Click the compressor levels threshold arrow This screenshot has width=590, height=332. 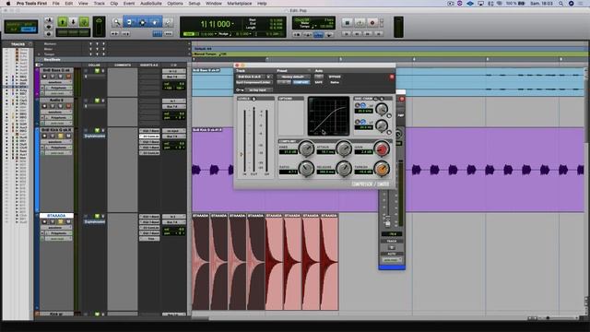click(x=242, y=154)
